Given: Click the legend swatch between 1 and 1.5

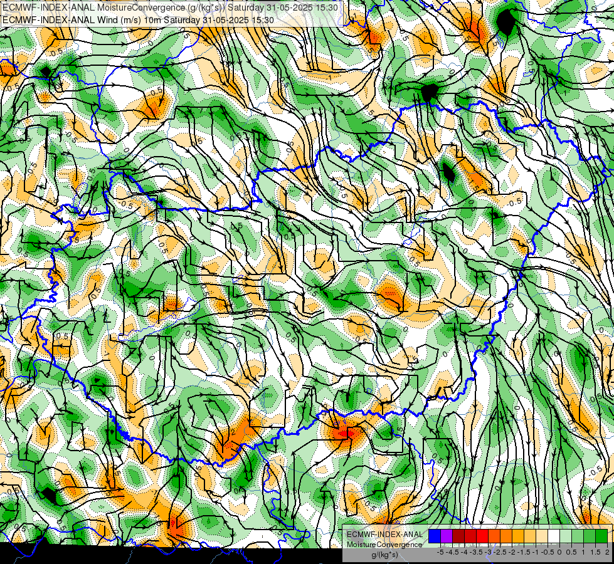Looking at the screenshot, I should pyautogui.click(x=590, y=536).
